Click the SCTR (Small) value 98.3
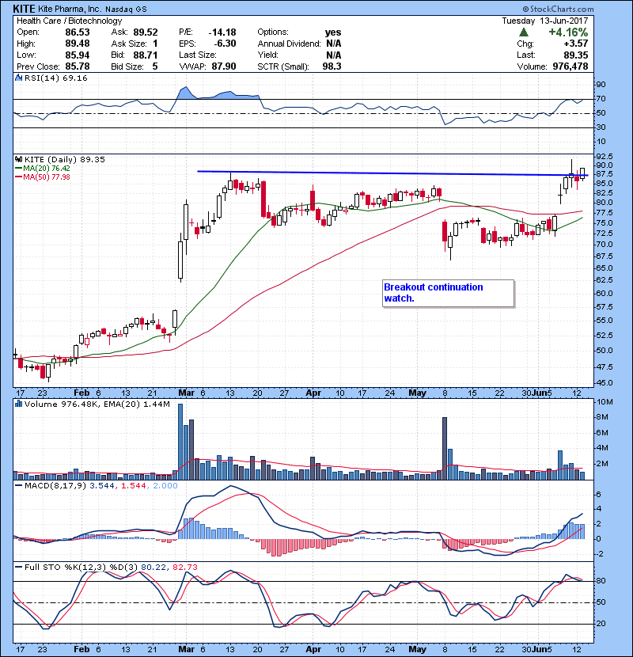 (x=332, y=66)
